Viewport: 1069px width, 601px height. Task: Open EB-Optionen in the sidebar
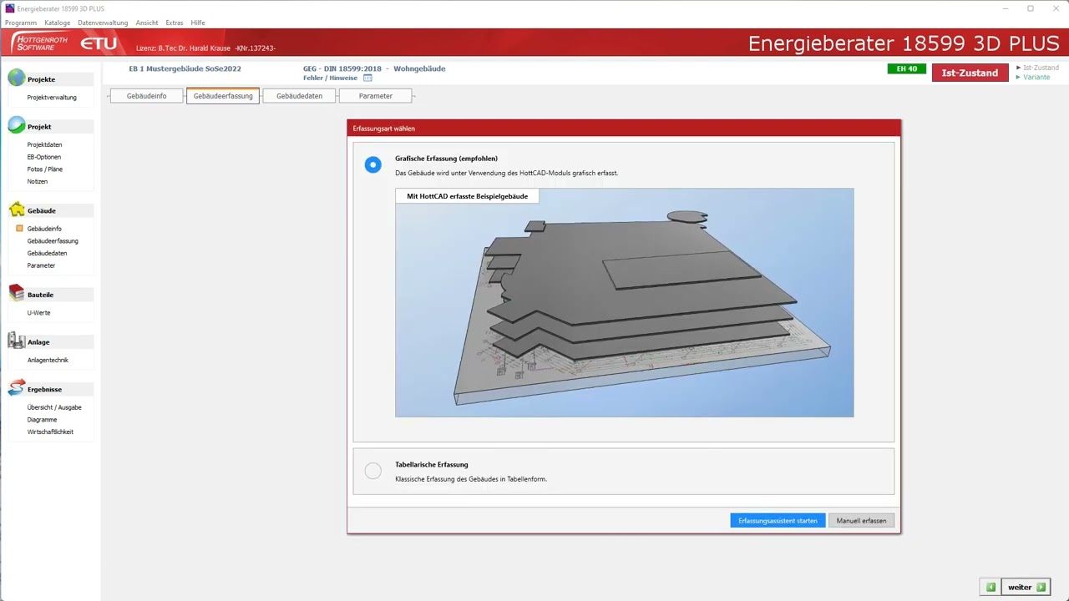[x=44, y=157]
